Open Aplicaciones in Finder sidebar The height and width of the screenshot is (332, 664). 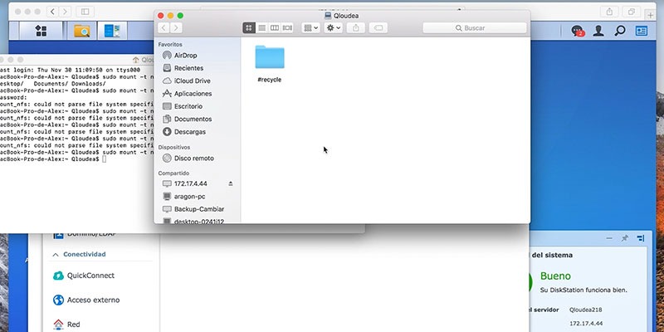click(x=193, y=94)
